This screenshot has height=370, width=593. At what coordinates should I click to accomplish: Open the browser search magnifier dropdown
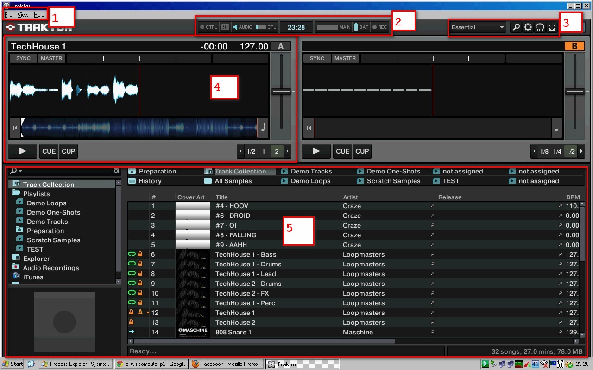[16, 171]
